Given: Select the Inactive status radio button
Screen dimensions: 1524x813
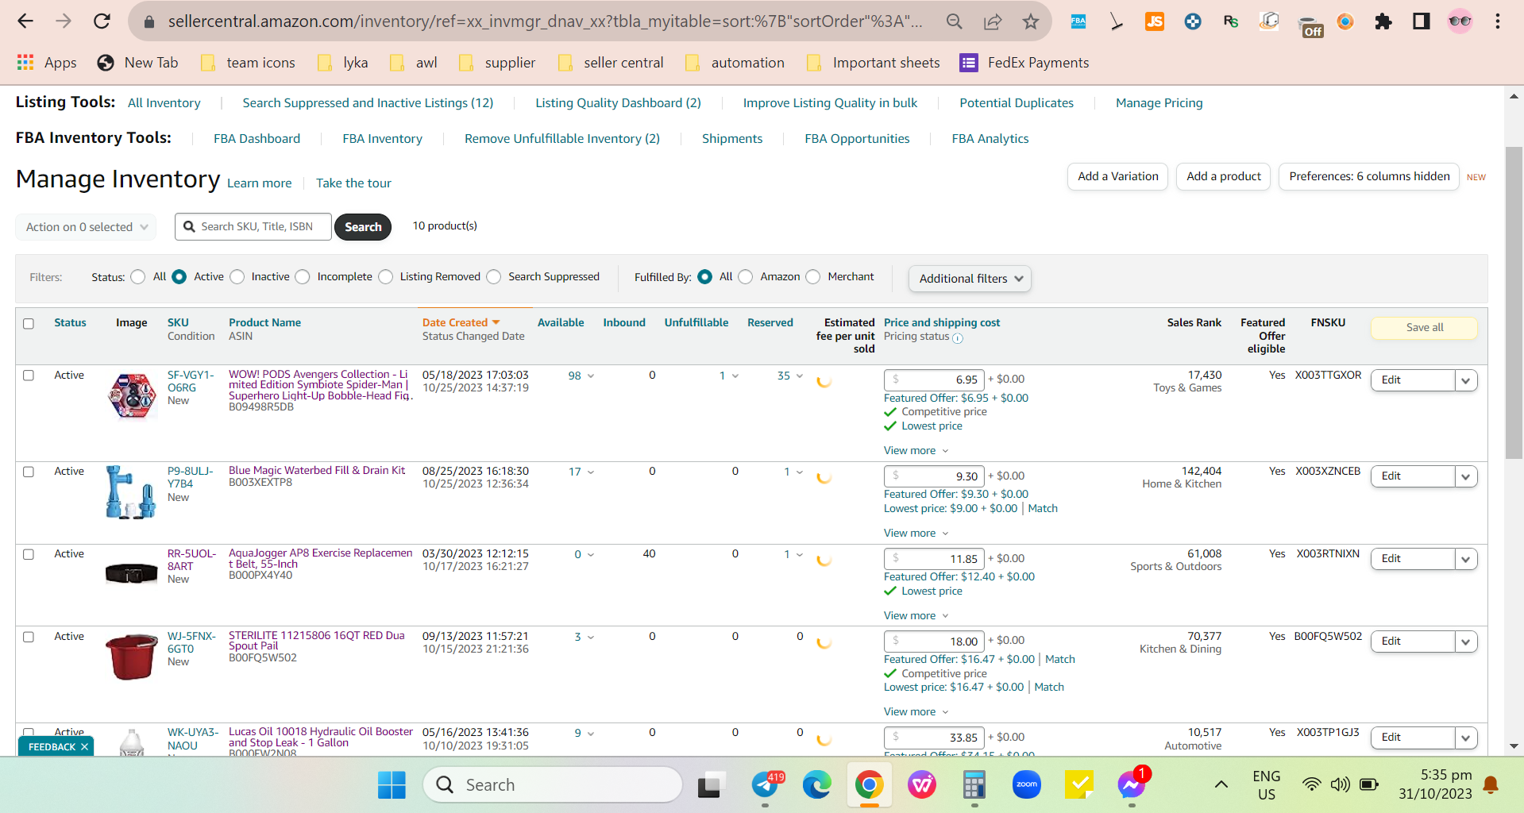Looking at the screenshot, I should [x=237, y=277].
